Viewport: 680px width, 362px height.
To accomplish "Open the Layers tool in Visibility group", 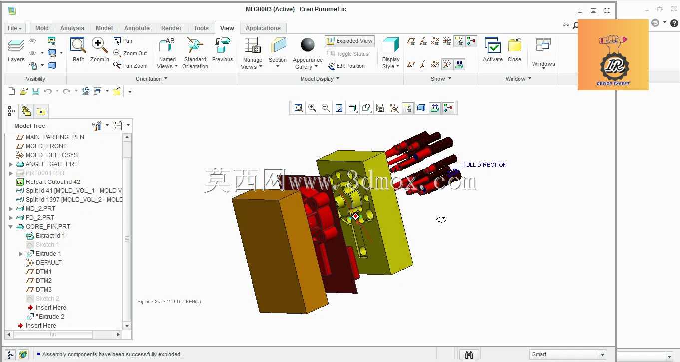I will click(16, 50).
